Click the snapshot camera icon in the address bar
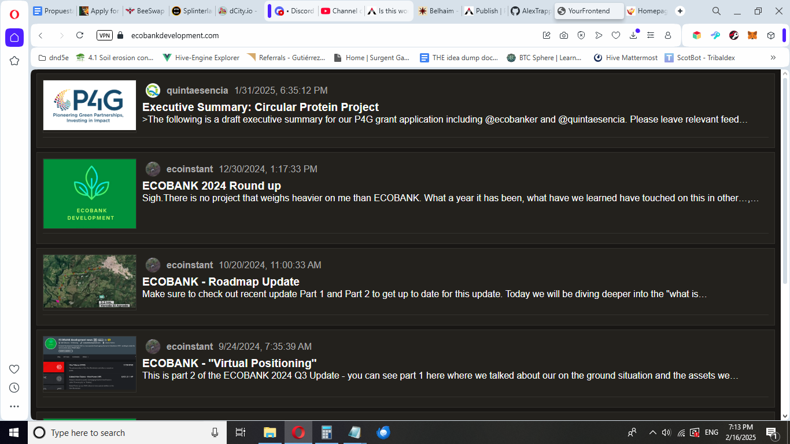Viewport: 790px width, 444px height. [x=564, y=35]
